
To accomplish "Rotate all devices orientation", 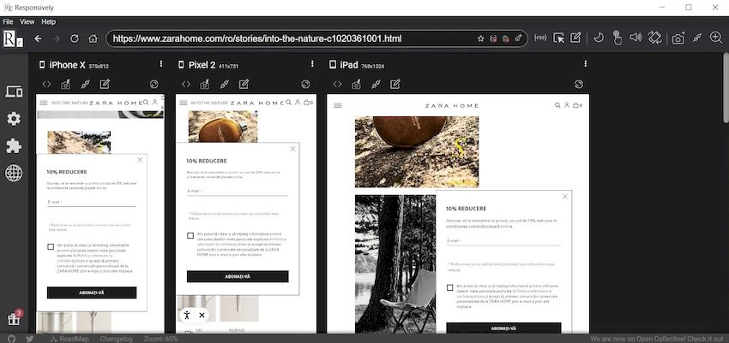I will point(654,38).
